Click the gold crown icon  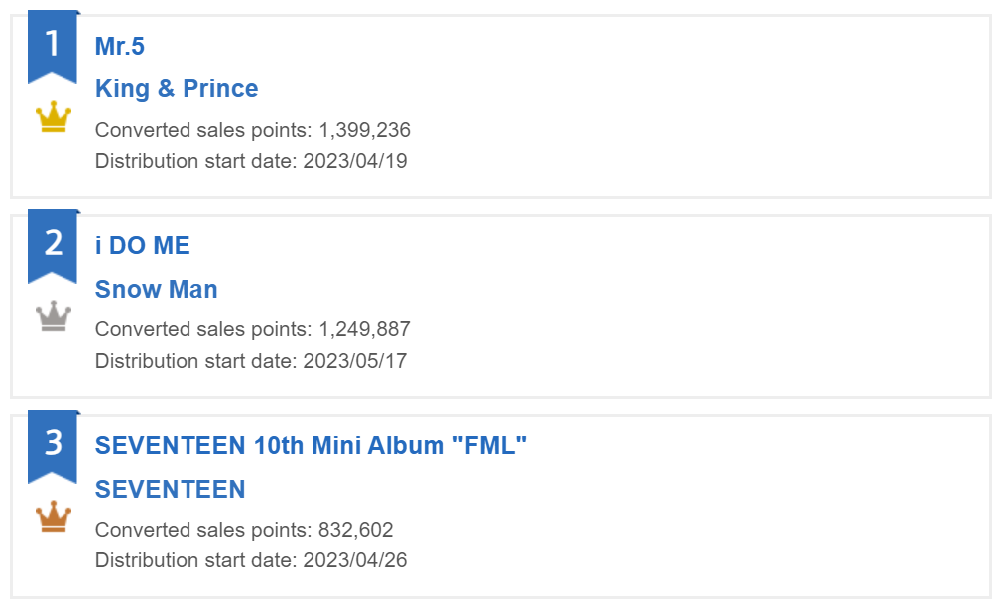click(x=54, y=116)
